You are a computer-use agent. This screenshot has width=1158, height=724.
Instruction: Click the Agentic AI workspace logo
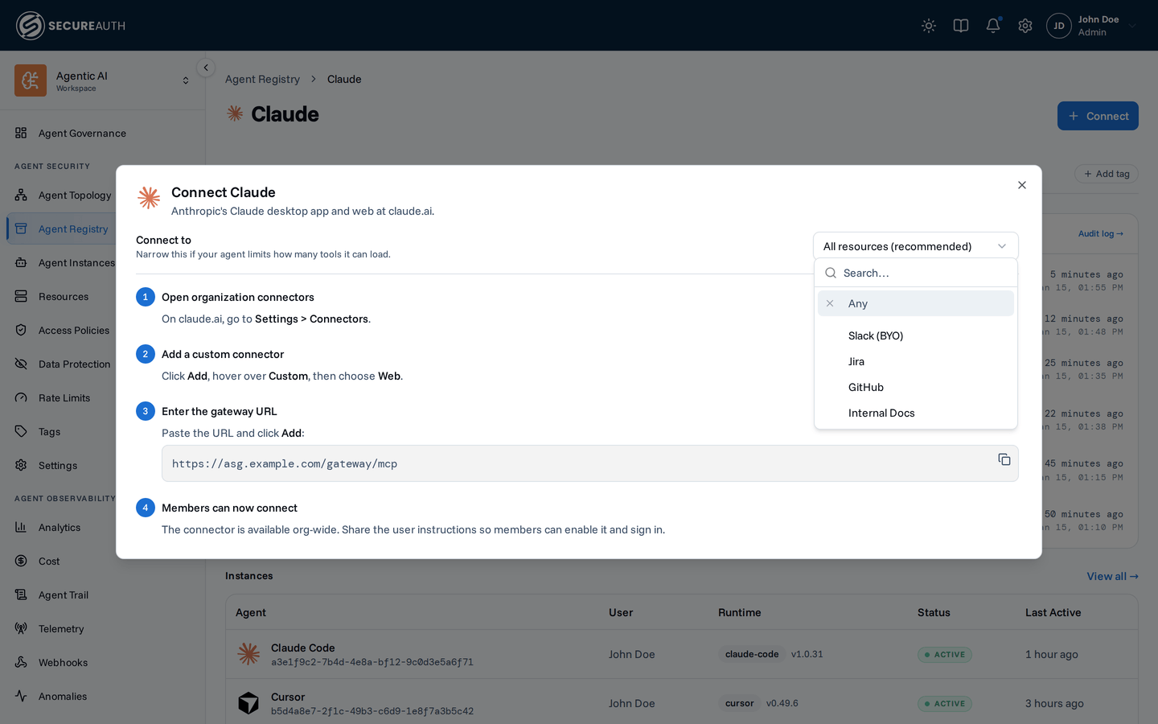31,80
